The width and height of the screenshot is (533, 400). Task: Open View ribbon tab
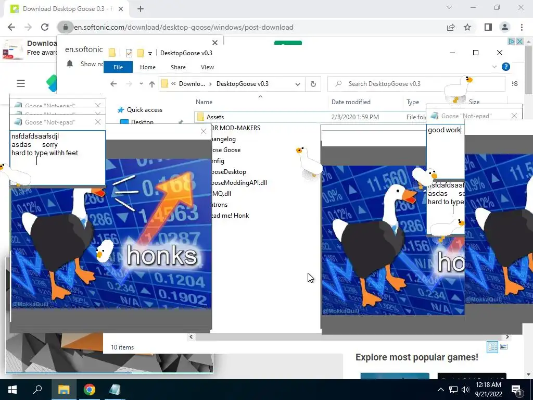click(x=207, y=67)
